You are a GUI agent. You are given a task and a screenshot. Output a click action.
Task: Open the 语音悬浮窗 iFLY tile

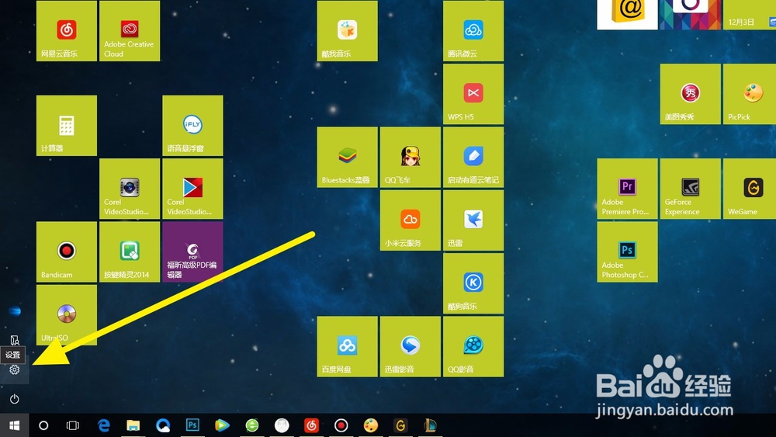click(x=192, y=126)
